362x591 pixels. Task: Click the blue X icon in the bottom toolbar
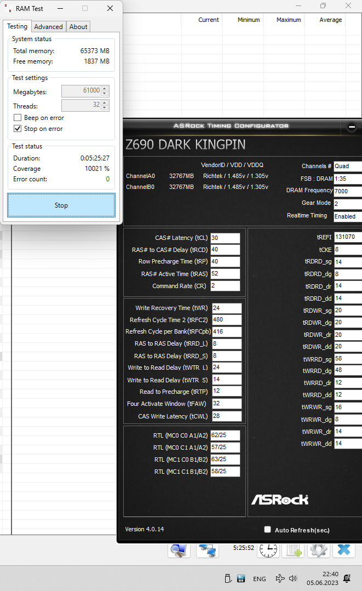point(344,550)
